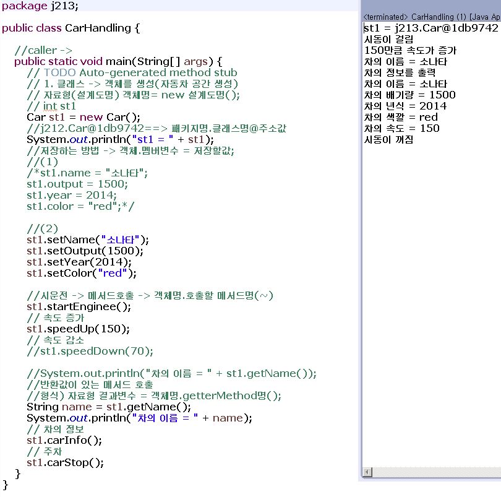
Task: Select console output '150만큼 속도가 증가'
Action: [410, 51]
